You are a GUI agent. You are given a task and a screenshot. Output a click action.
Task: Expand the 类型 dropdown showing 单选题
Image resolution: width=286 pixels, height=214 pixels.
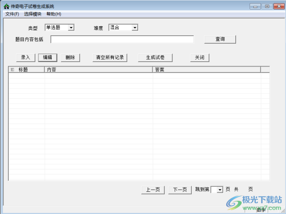(x=71, y=27)
